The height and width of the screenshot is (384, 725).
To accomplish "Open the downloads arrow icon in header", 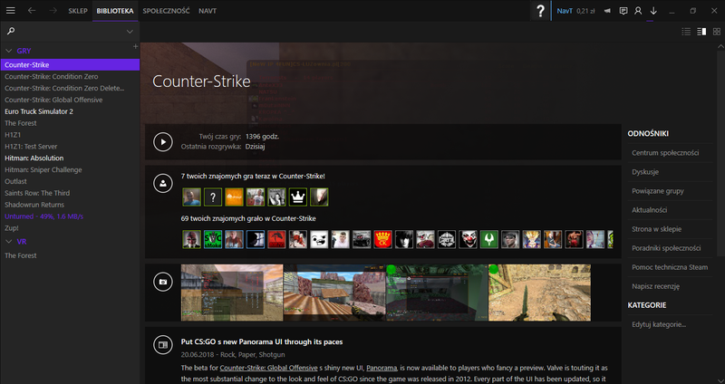I will point(653,11).
